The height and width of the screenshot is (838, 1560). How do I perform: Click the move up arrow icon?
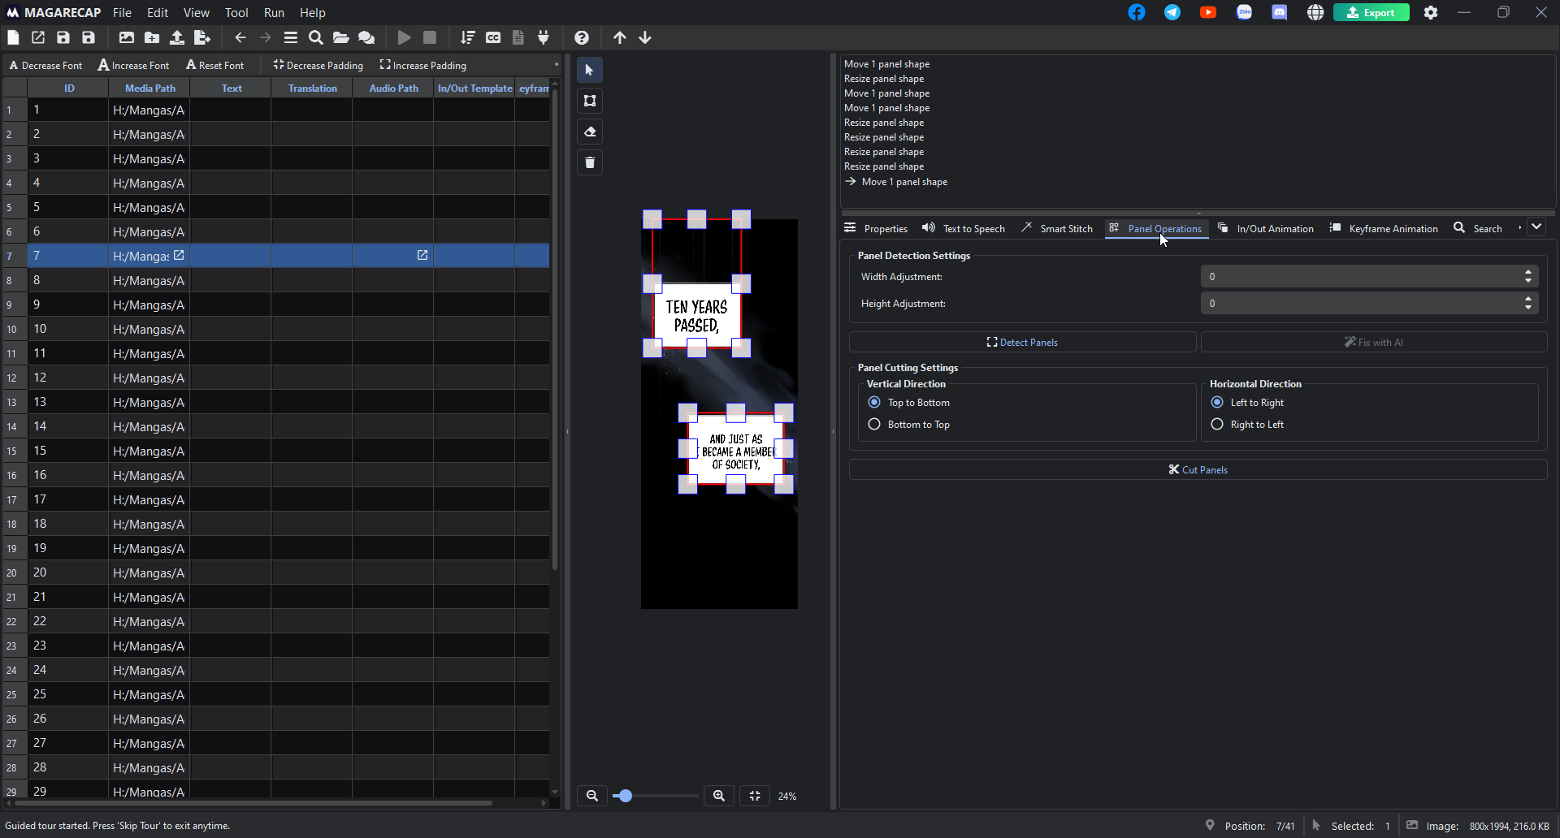click(620, 37)
